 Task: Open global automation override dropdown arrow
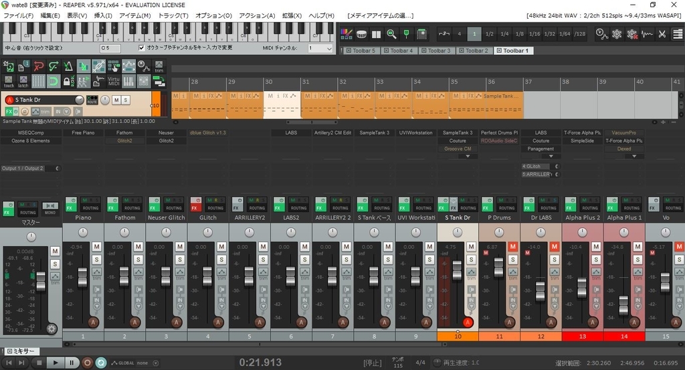pos(155,363)
